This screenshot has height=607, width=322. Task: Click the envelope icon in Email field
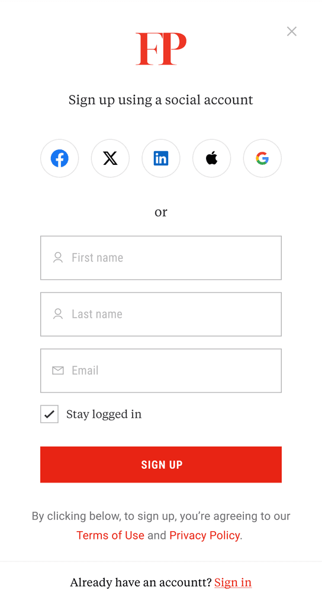pos(58,371)
